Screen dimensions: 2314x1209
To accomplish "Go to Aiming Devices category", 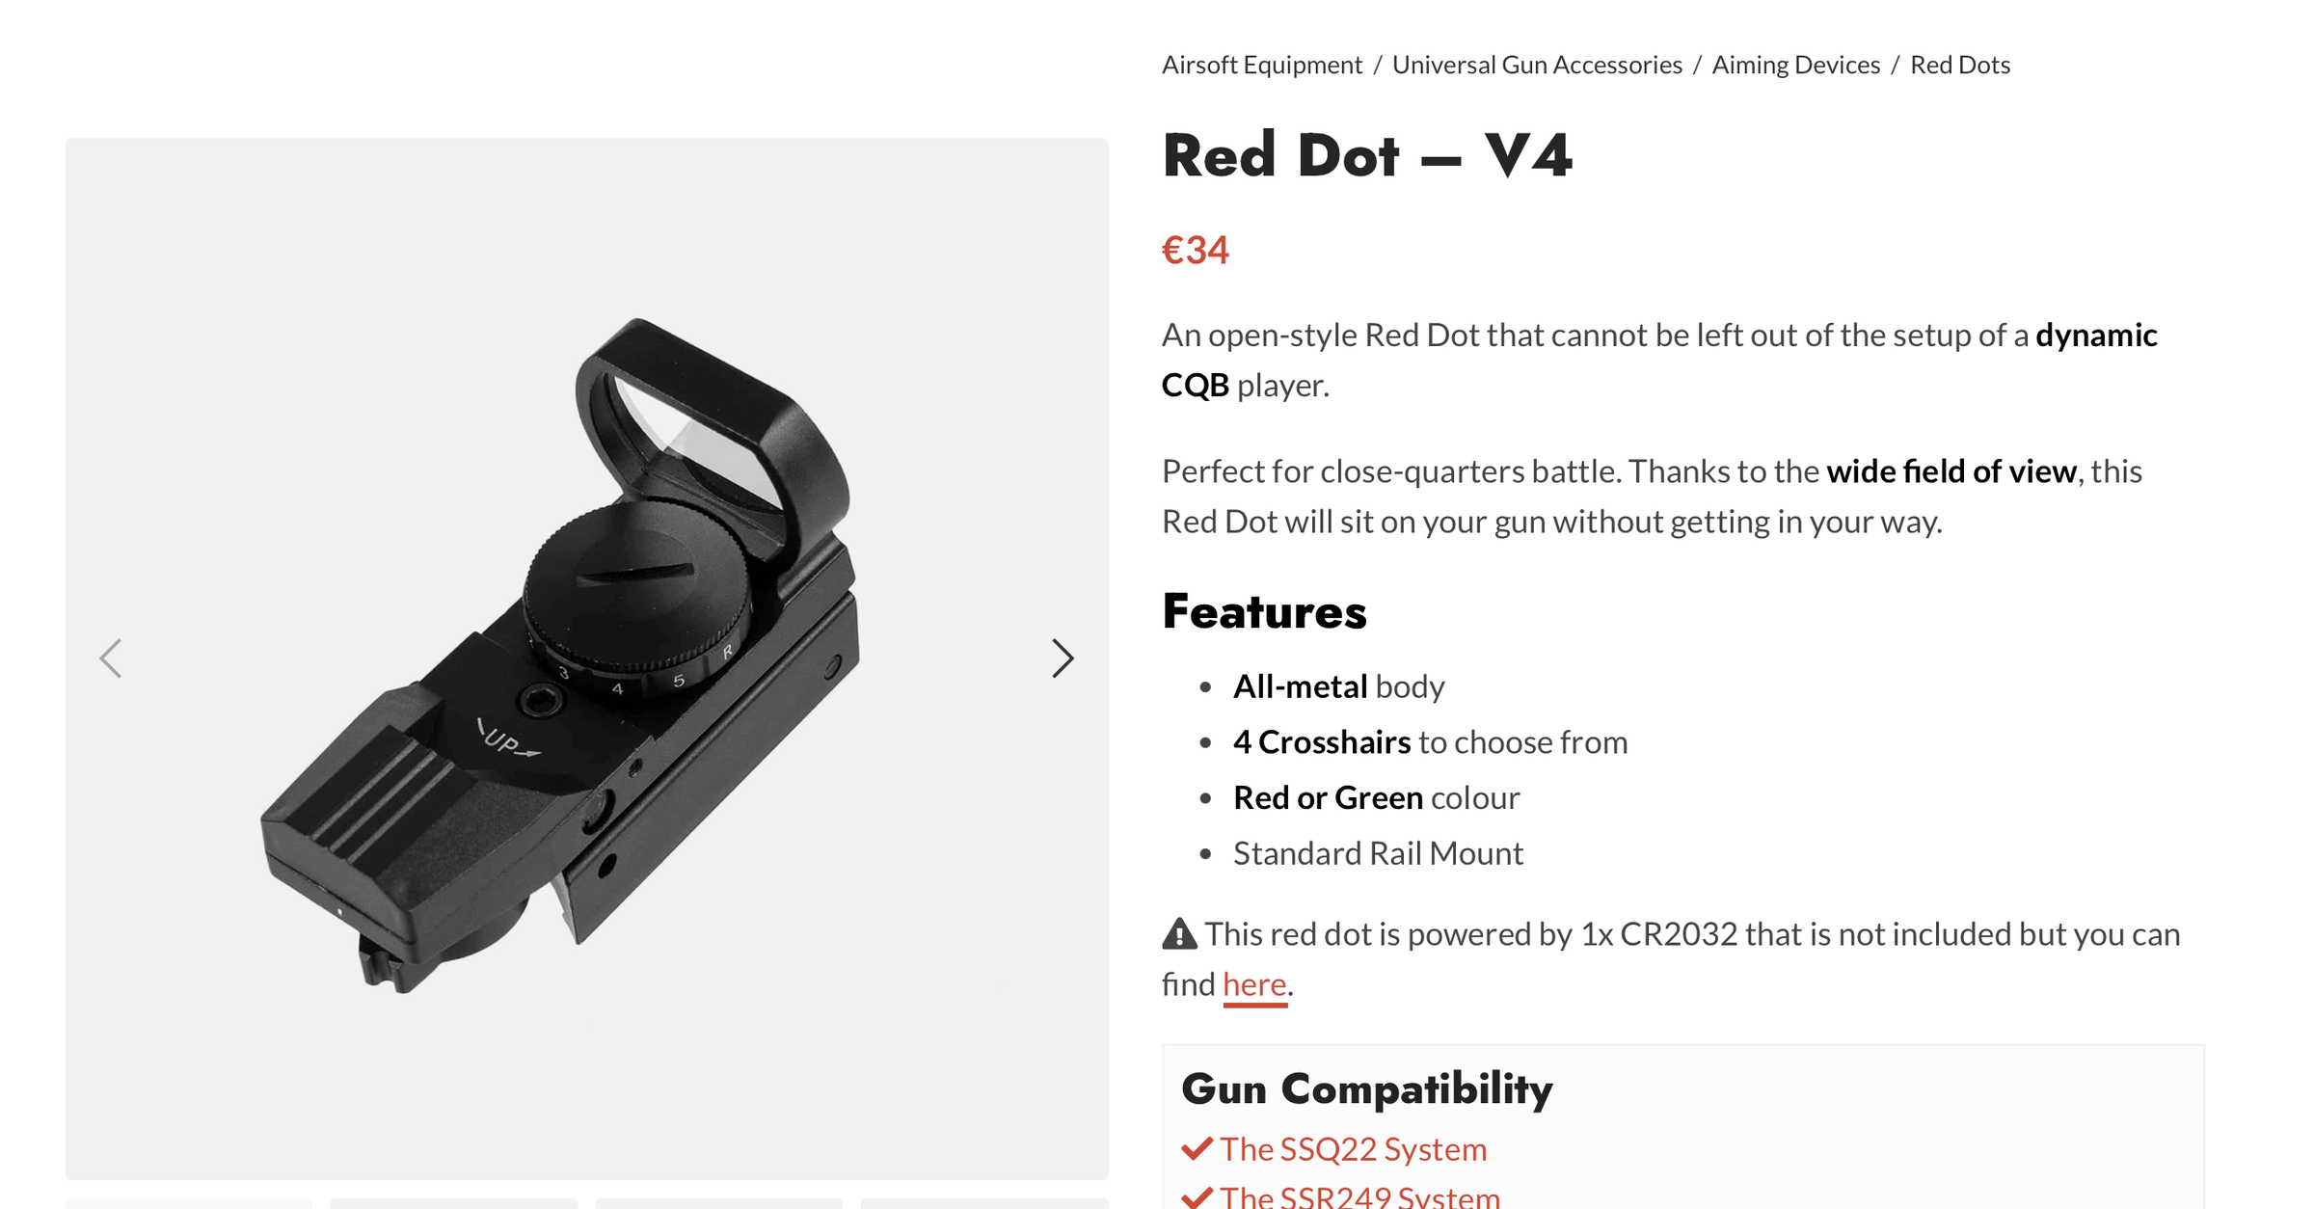I will tap(1796, 65).
